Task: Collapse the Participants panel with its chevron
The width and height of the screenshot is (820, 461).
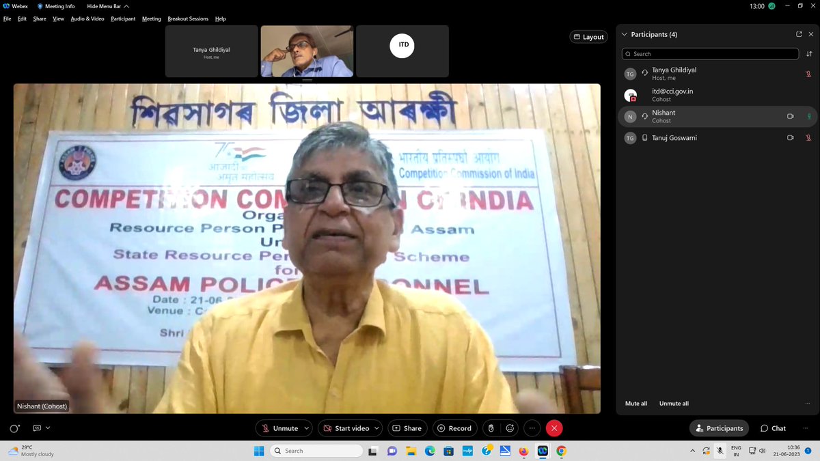Action: coord(624,33)
